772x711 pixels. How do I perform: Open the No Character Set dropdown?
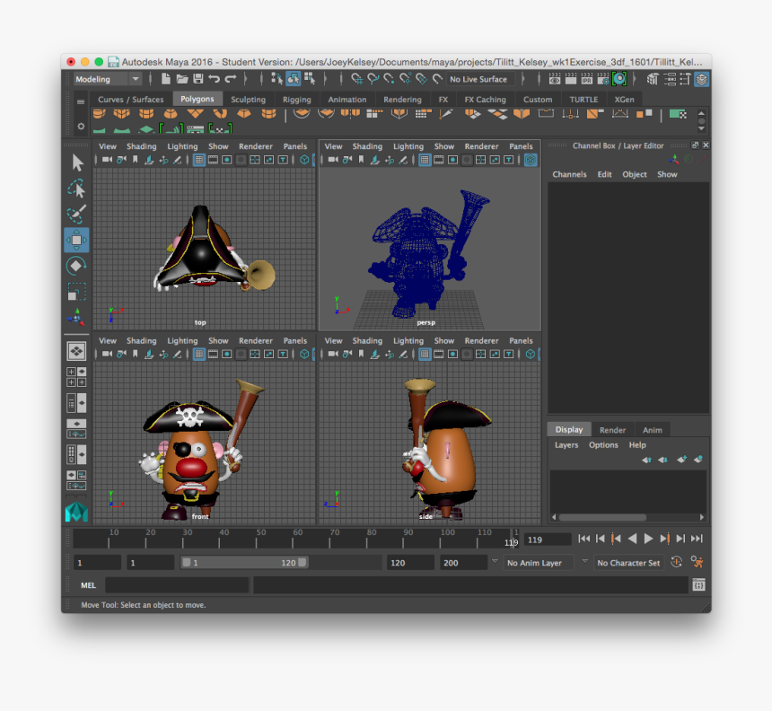click(627, 563)
